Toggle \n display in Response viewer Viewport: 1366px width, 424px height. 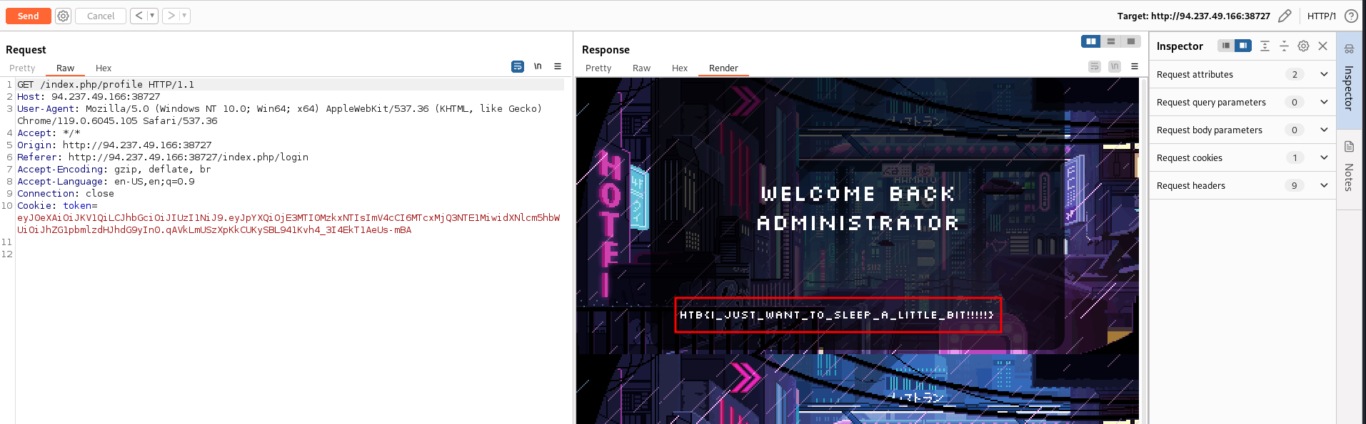click(1115, 66)
